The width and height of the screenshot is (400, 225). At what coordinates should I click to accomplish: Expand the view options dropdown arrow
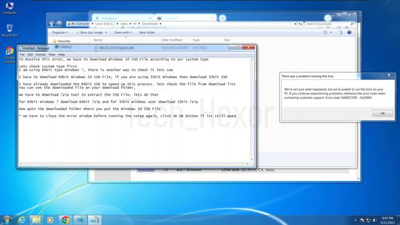click(331, 32)
